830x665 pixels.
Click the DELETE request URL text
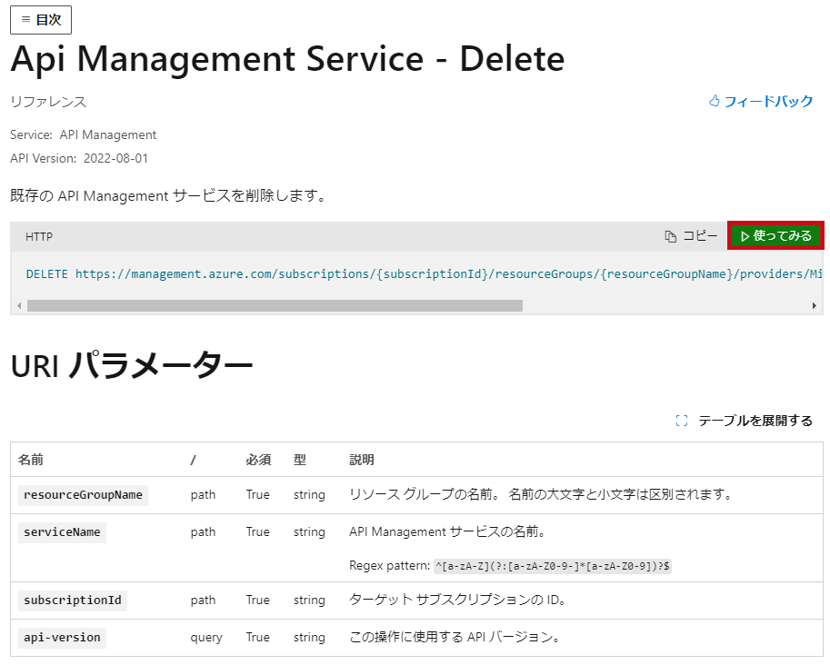tap(424, 274)
